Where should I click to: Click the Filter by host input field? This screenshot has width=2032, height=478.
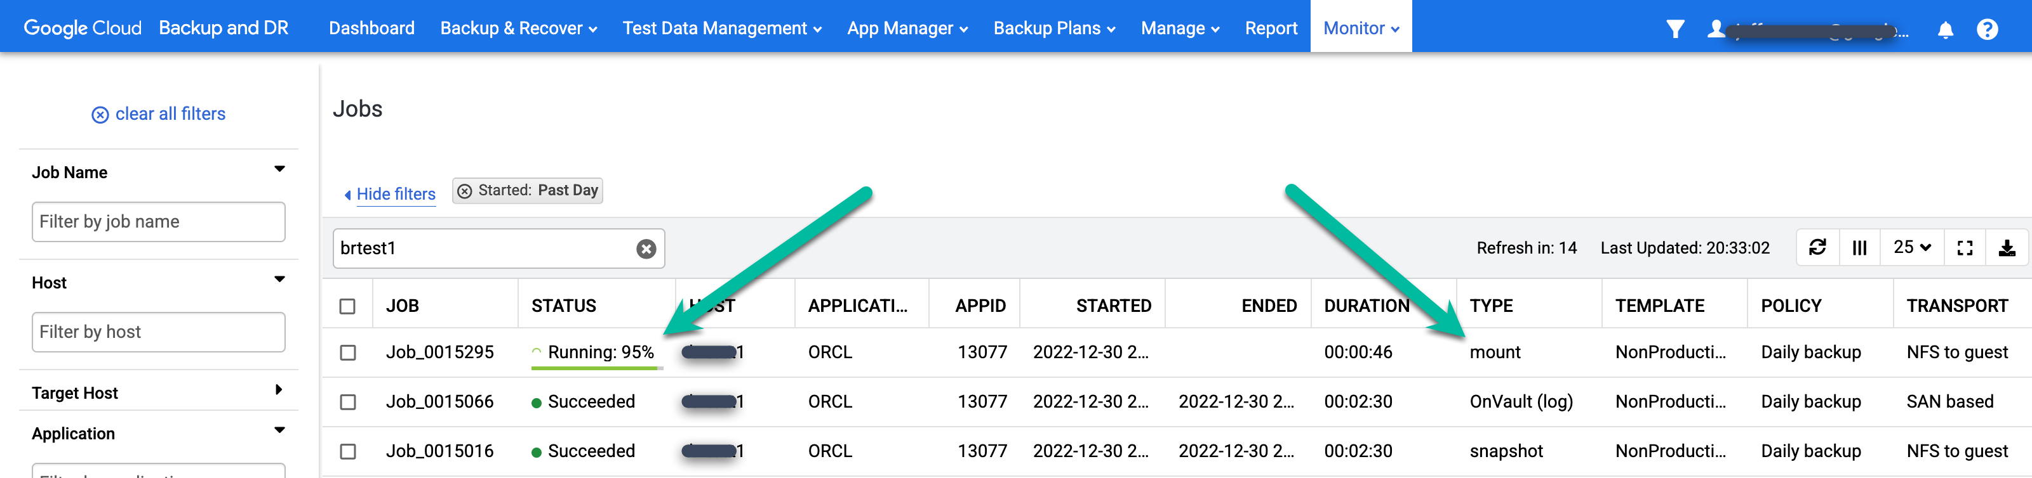(x=159, y=332)
